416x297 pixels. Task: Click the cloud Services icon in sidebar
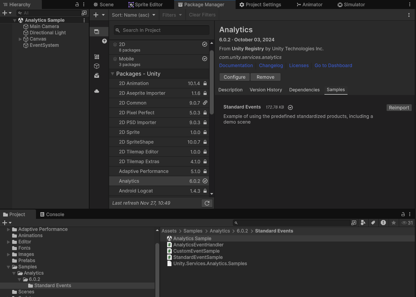click(x=97, y=91)
